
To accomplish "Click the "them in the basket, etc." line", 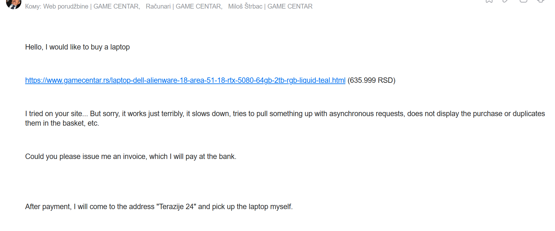I will pyautogui.click(x=62, y=123).
